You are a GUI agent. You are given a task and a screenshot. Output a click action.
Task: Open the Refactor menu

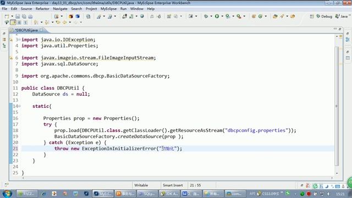point(42,9)
